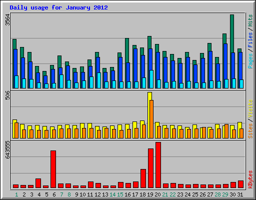Click the 'Sites' legend label

click(250, 131)
